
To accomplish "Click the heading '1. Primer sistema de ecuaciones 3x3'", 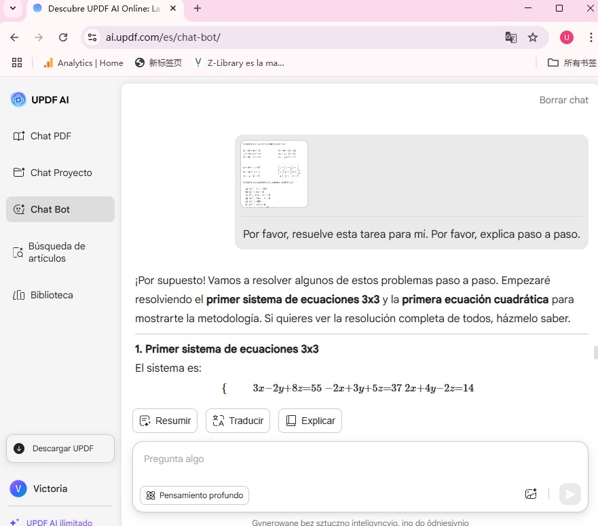I will coord(227,349).
